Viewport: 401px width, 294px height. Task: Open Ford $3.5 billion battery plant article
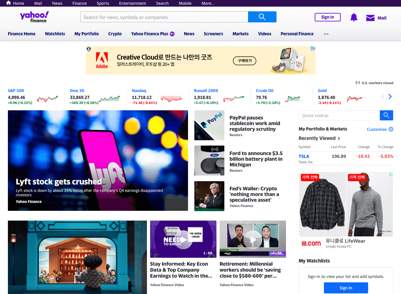coord(256,159)
